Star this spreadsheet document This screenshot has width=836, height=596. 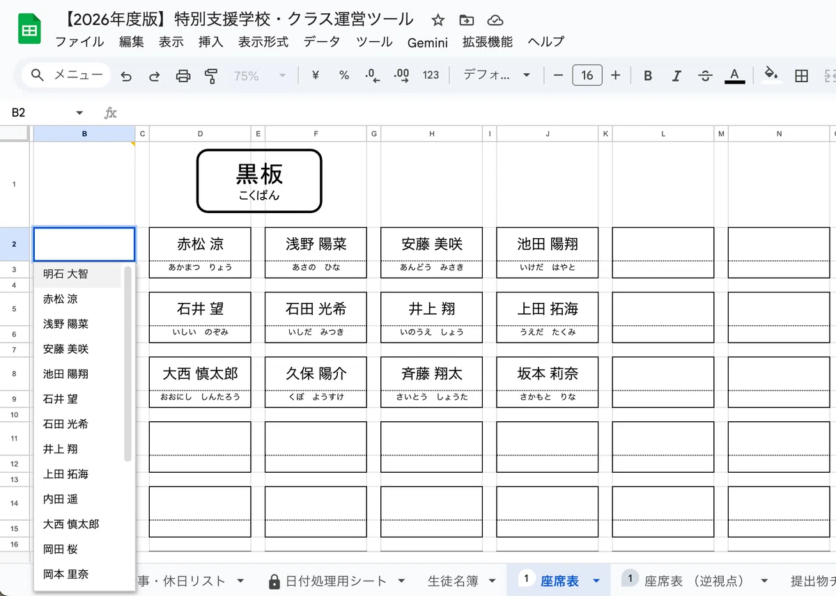point(438,20)
